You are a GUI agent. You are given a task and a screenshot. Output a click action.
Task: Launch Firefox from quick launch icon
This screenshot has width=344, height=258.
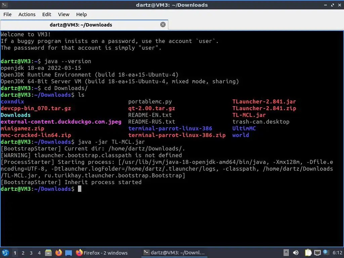[x=58, y=253]
